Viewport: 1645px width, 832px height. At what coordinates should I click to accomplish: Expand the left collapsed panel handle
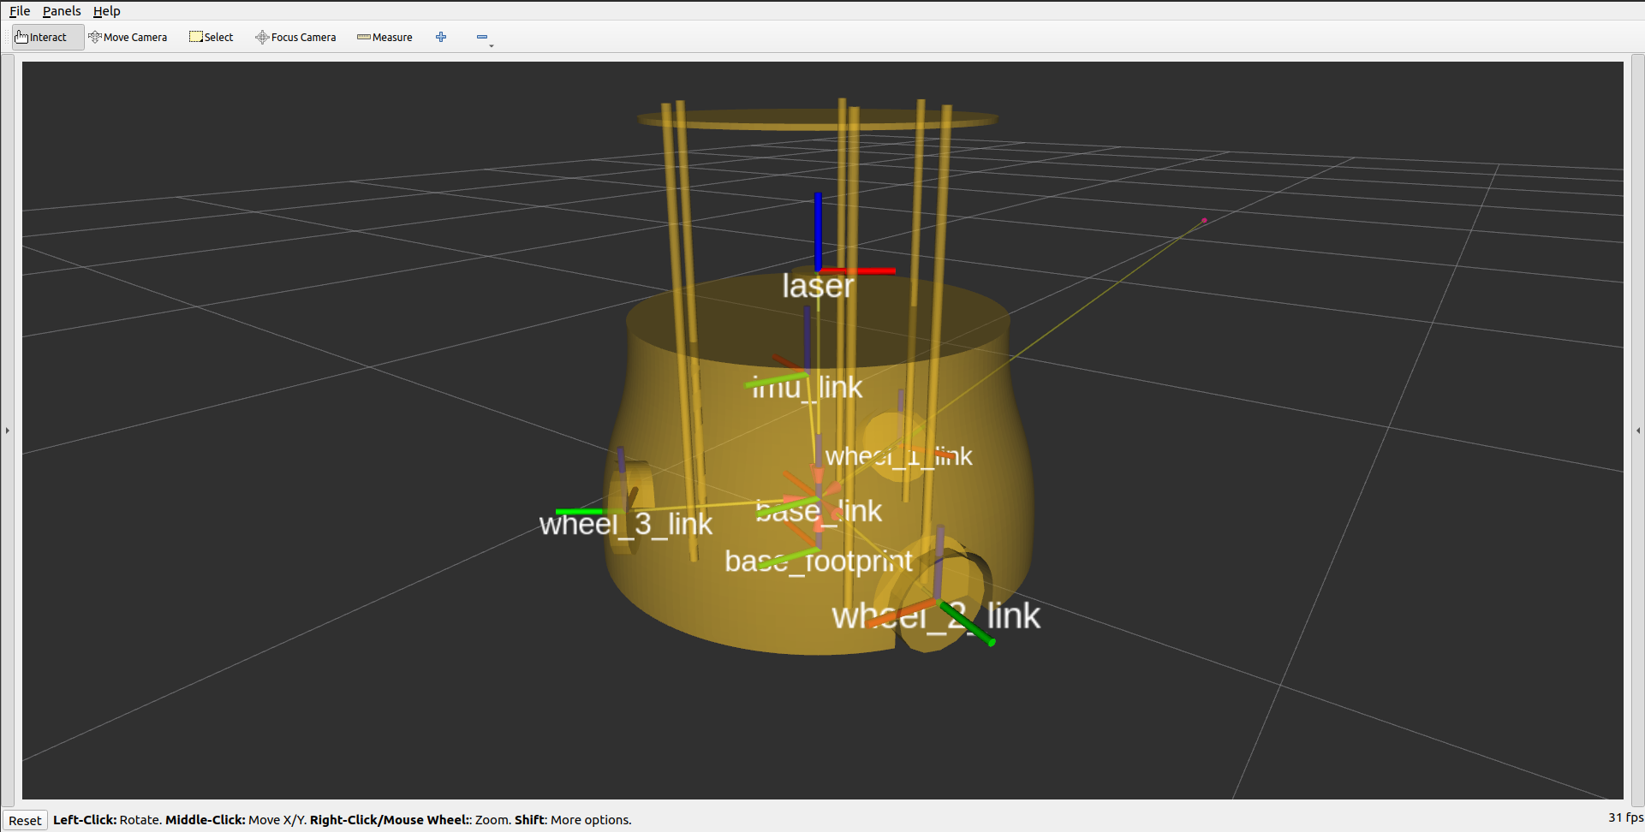pyautogui.click(x=8, y=430)
